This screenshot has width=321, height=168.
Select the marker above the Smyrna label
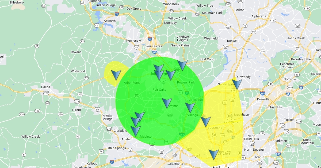click(167, 103)
